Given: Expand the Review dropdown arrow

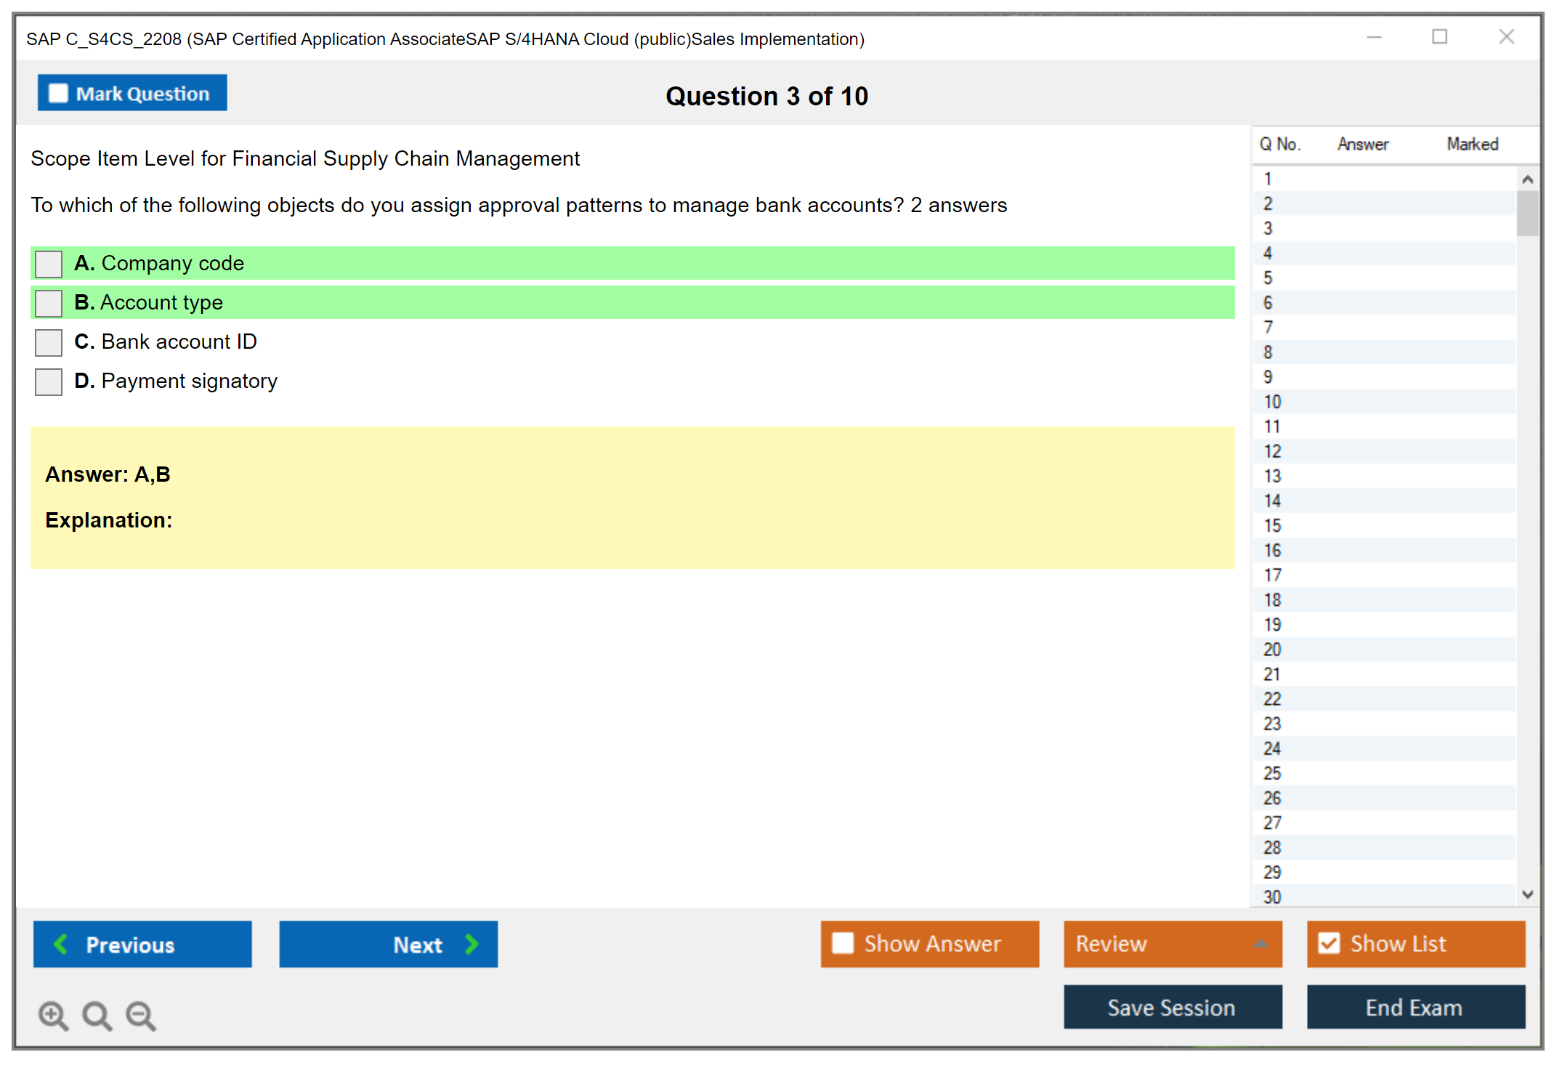Looking at the screenshot, I should pos(1260,944).
